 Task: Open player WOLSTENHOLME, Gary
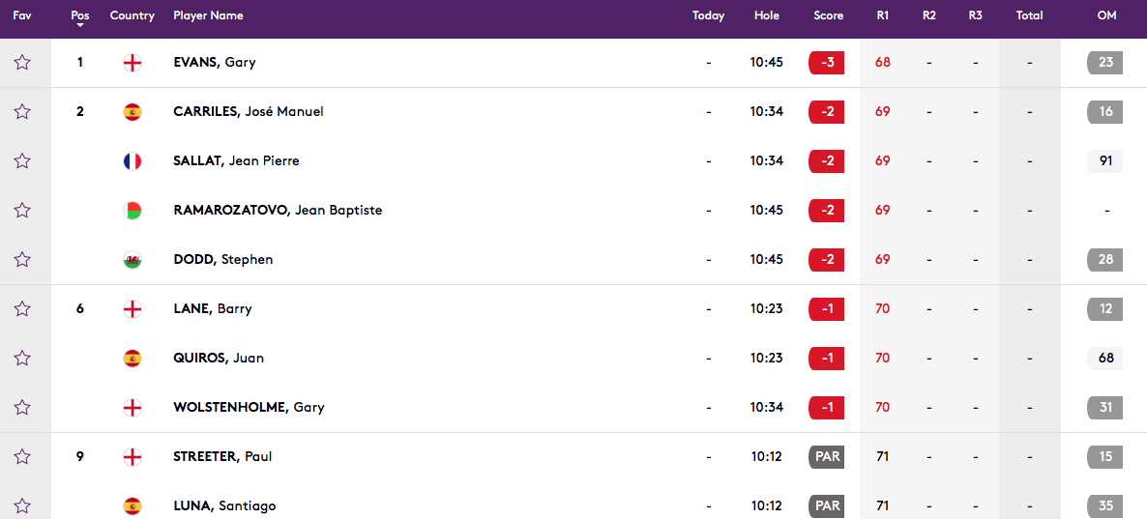tap(249, 408)
